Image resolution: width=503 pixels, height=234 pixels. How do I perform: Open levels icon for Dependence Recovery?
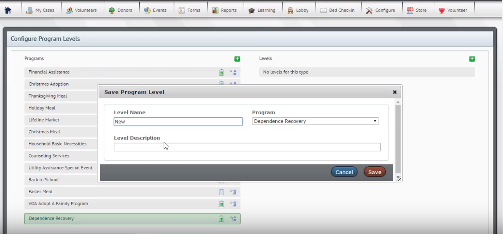(x=233, y=218)
